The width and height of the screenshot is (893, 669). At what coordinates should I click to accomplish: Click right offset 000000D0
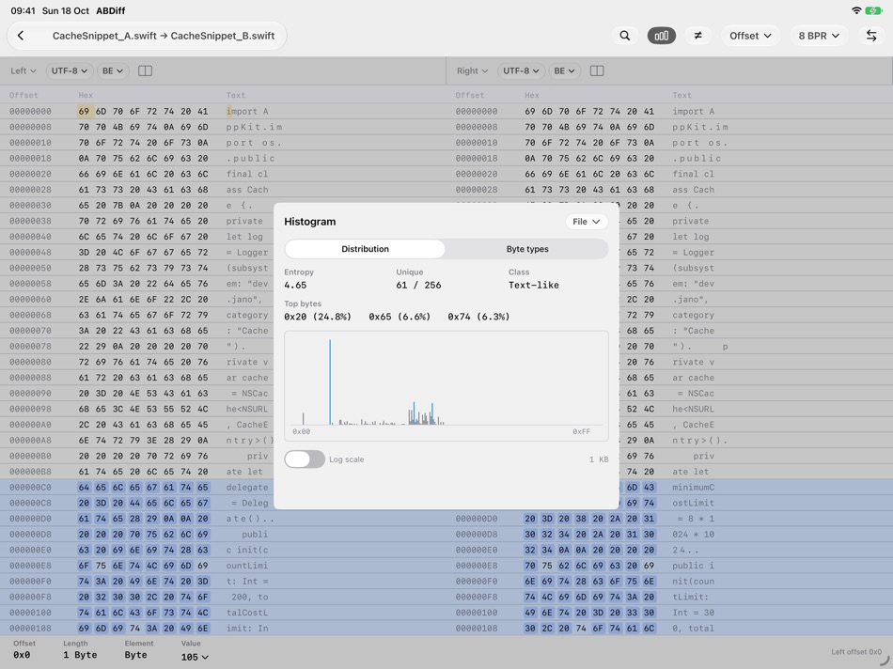click(x=477, y=519)
